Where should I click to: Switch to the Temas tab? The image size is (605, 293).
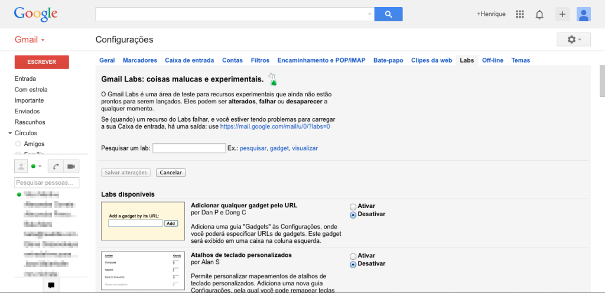click(x=521, y=60)
